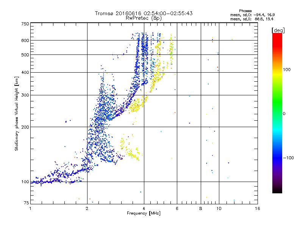Click the '[deg]' colorbar unit label
The image size is (303, 227).
pyautogui.click(x=278, y=30)
